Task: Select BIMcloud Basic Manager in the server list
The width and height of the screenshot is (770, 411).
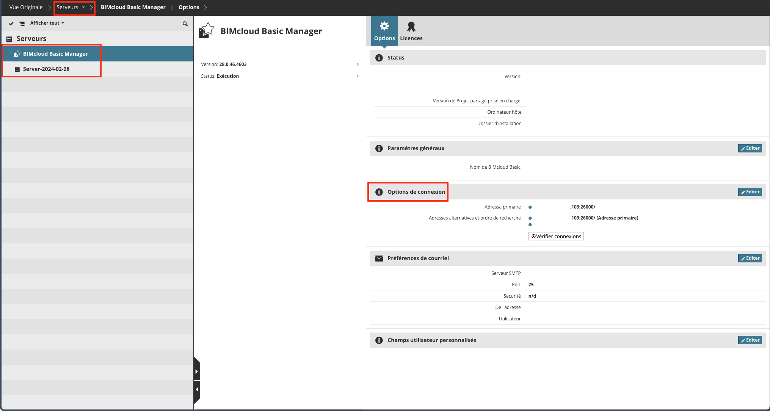Action: (97, 54)
